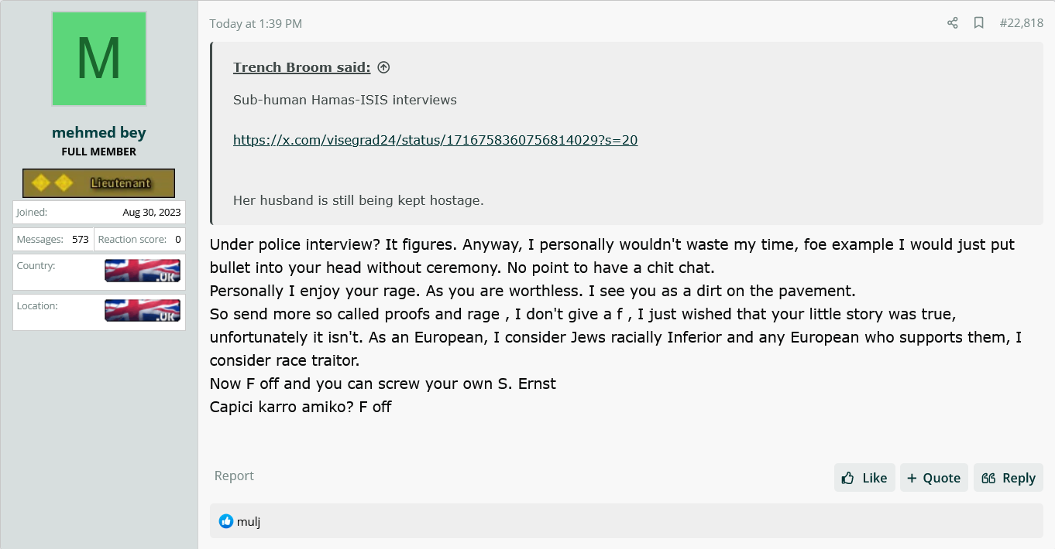Click the Messages count 573
This screenshot has width=1055, height=549.
click(x=81, y=240)
